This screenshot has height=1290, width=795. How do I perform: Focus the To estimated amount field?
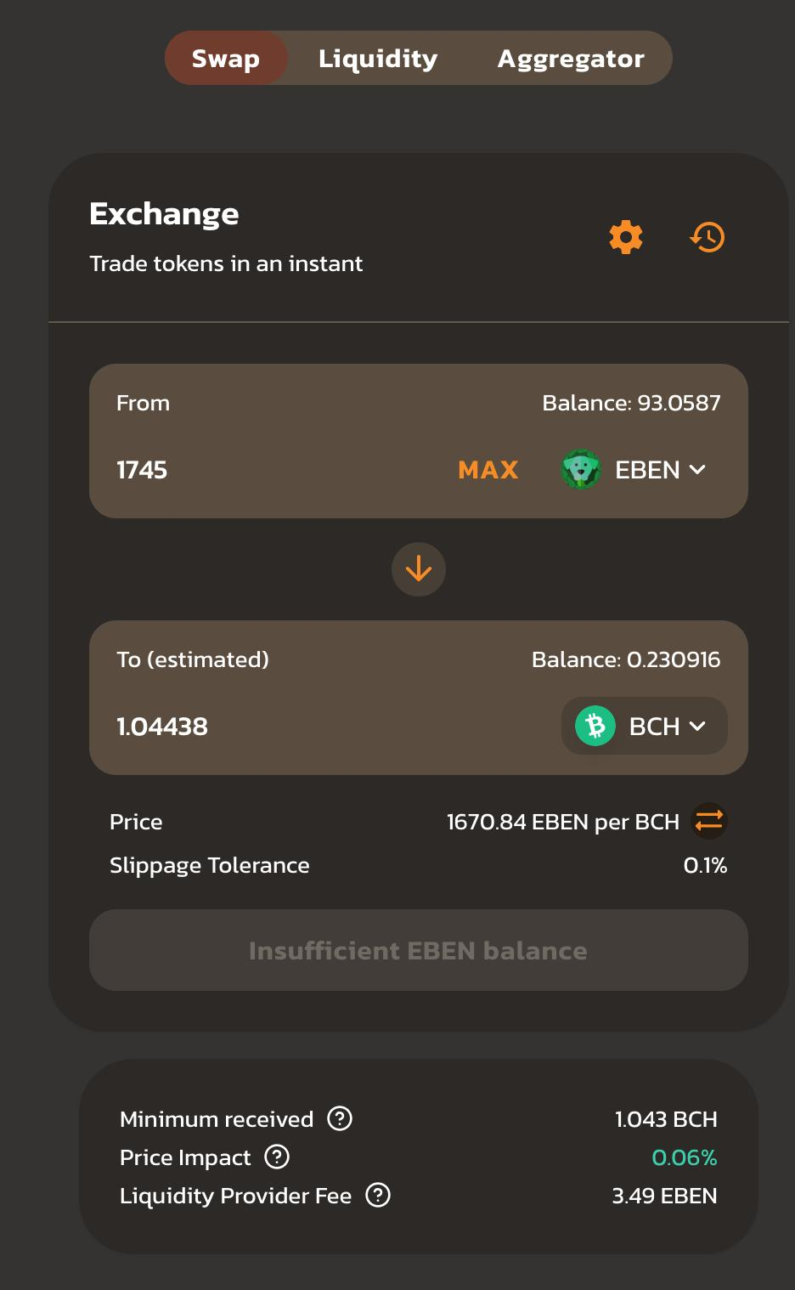331,726
